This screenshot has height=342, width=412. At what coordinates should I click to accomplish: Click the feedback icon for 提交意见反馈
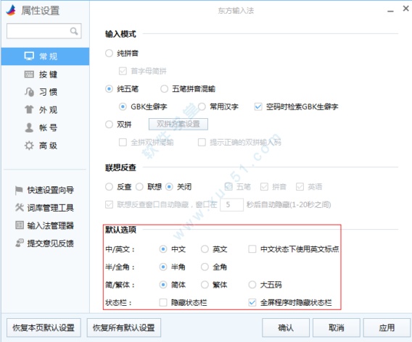20,243
